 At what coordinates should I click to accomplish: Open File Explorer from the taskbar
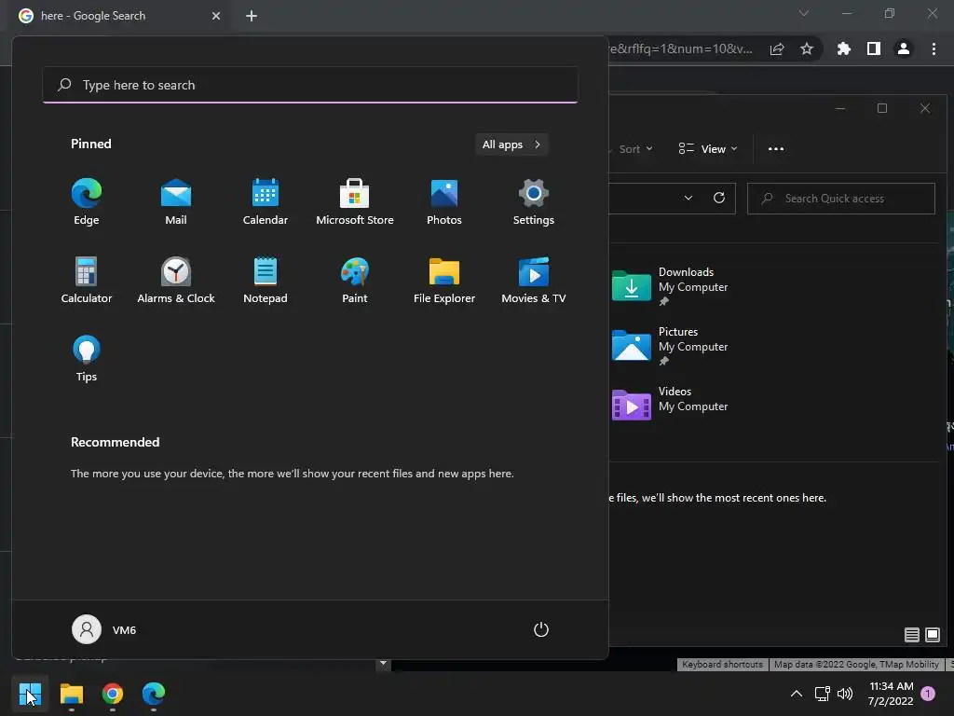[x=71, y=694]
